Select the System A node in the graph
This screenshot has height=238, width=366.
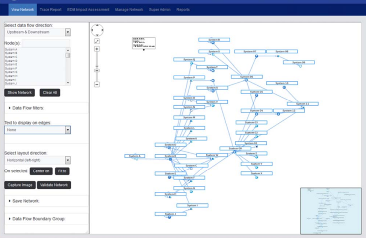tap(135, 156)
